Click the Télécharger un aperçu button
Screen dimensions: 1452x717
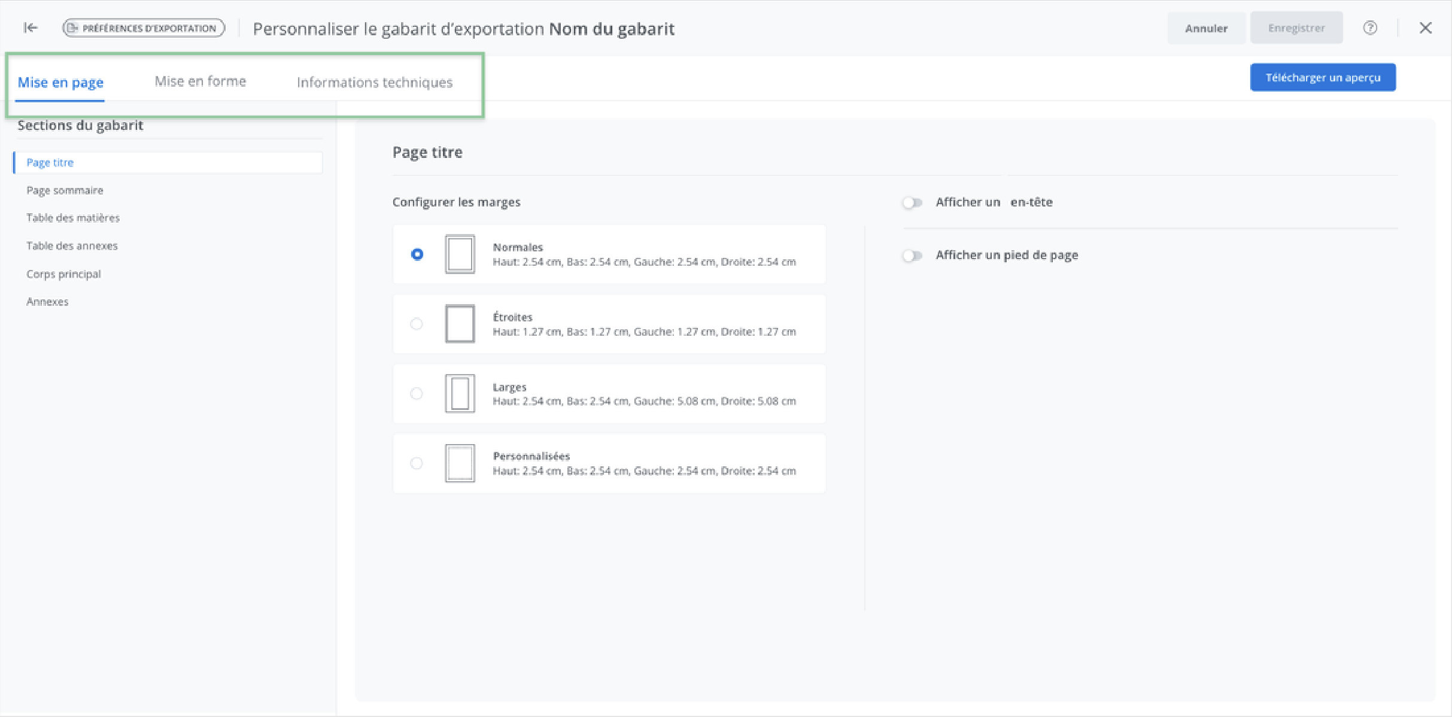[1323, 77]
